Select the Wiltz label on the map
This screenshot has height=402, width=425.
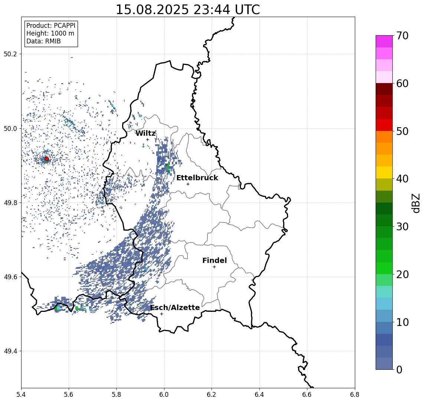[146, 133]
